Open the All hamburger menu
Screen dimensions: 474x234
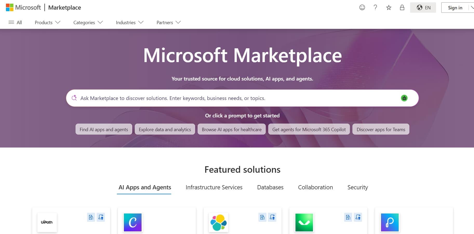tap(15, 22)
